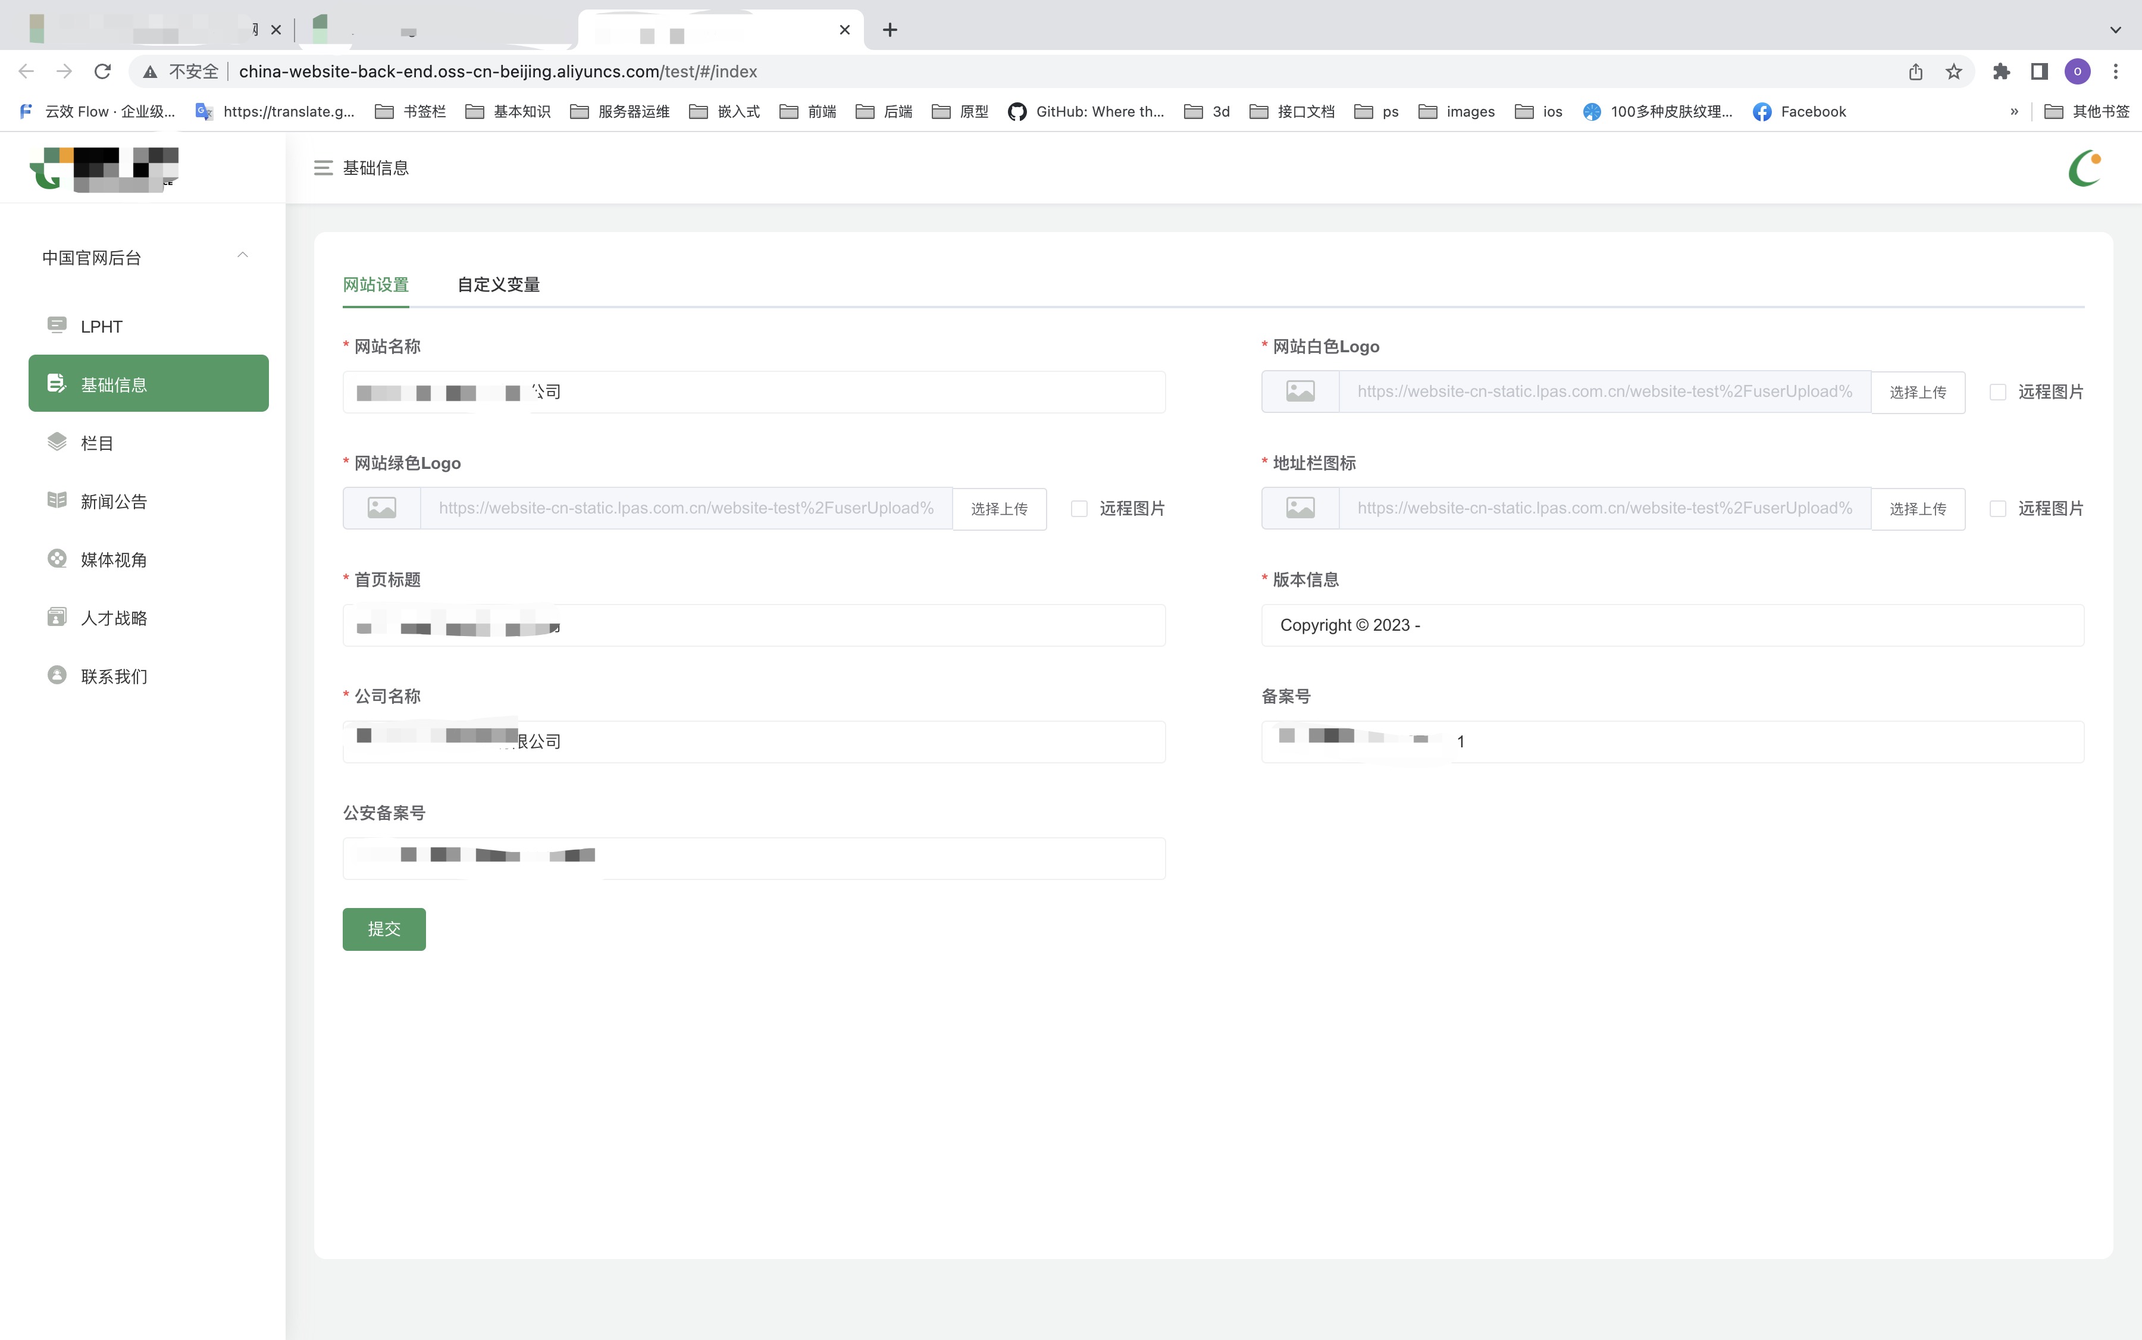2142x1340 pixels.
Task: Open the Facebook bookmark
Action: coord(1800,112)
